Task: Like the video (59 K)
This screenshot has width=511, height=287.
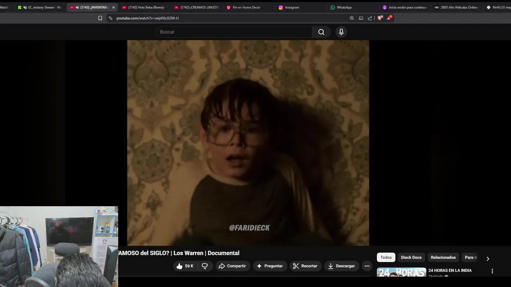Action: 185,266
